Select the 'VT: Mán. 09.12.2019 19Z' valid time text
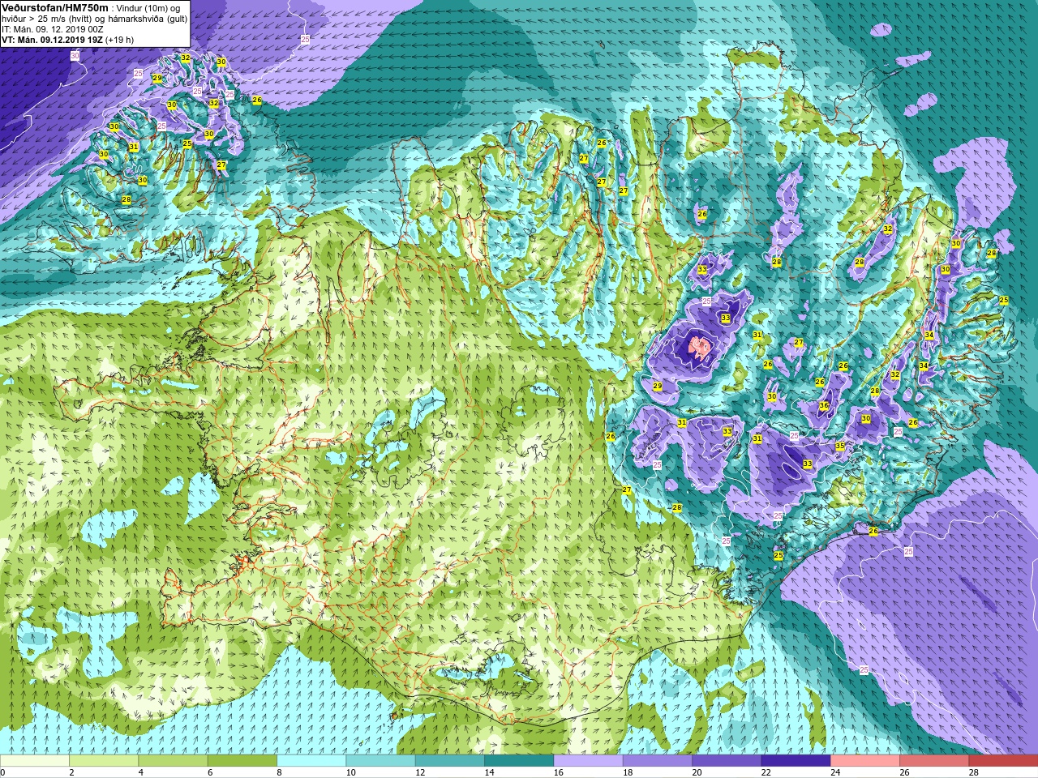Screen dimensions: 1038x778 [51, 40]
